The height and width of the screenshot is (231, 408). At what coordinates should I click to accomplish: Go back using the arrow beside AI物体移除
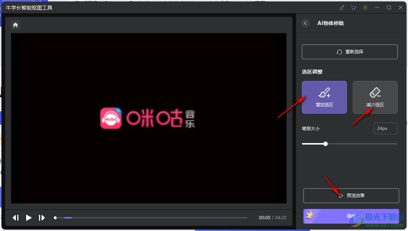coord(305,23)
